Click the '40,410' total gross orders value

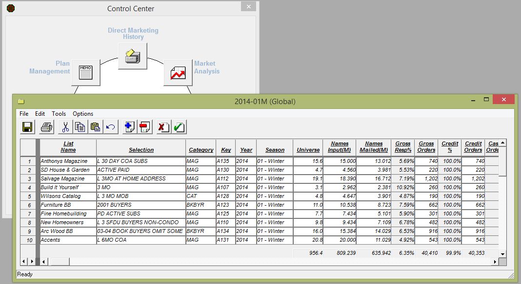426,253
